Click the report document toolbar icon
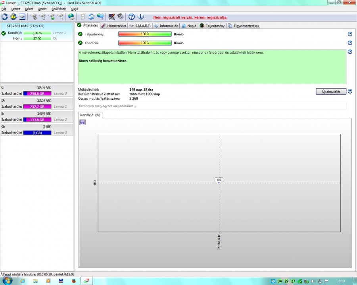 (x=83, y=17)
